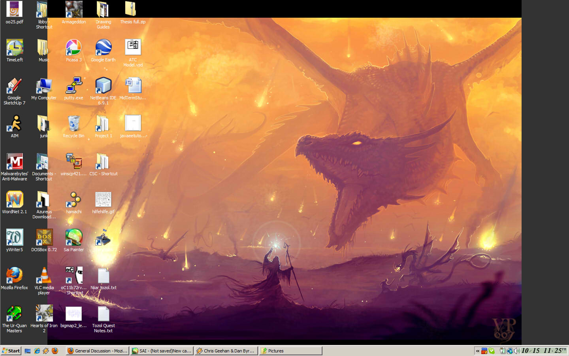Image resolution: width=569 pixels, height=356 pixels.
Task: Click the NetBeans IDE 6.9.1 icon
Action: click(x=103, y=86)
